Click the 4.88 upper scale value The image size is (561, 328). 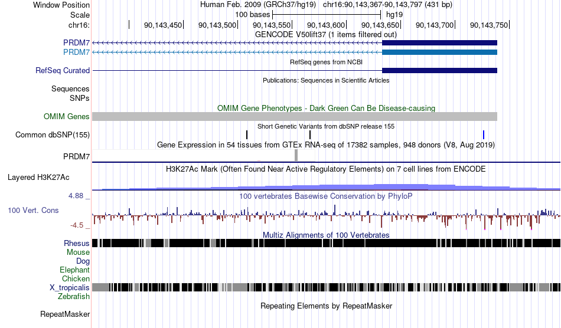coord(76,196)
